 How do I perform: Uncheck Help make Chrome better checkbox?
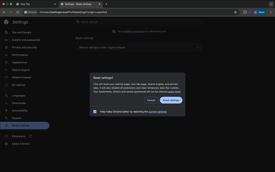pyautogui.click(x=95, y=112)
